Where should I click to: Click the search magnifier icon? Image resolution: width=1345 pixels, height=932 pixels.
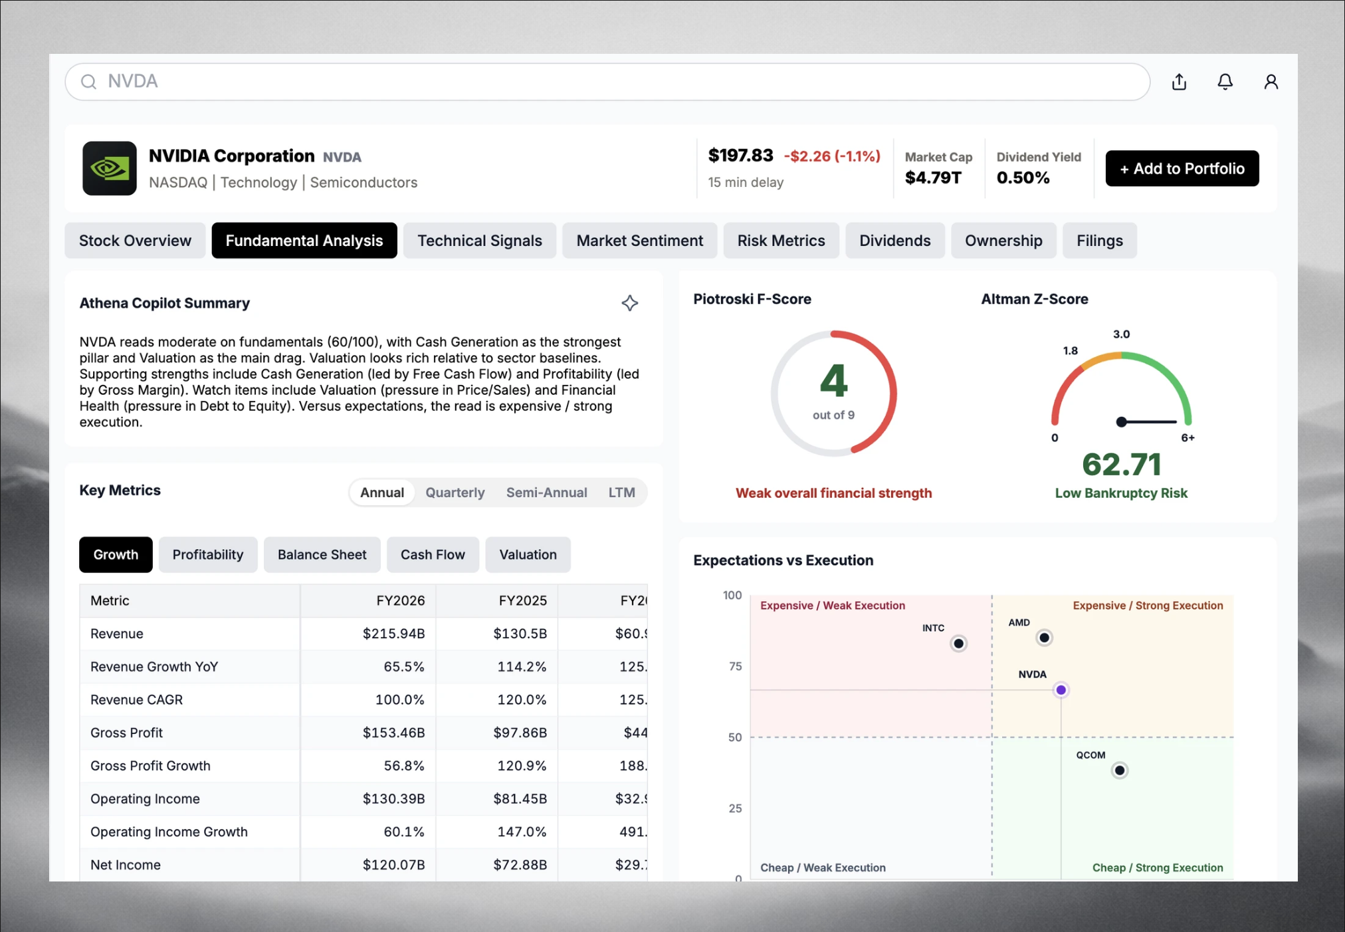pyautogui.click(x=88, y=82)
